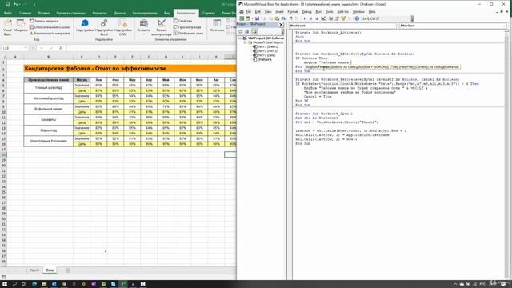Image resolution: width=512 pixels, height=288 pixels.
Task: Open VBA Edit menu
Action: pos(258,12)
